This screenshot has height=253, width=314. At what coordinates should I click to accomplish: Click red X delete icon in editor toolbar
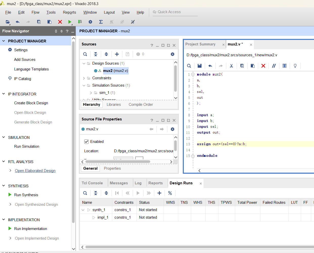coord(263,66)
